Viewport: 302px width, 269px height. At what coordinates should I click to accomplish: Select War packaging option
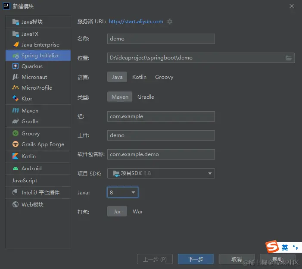(138, 211)
